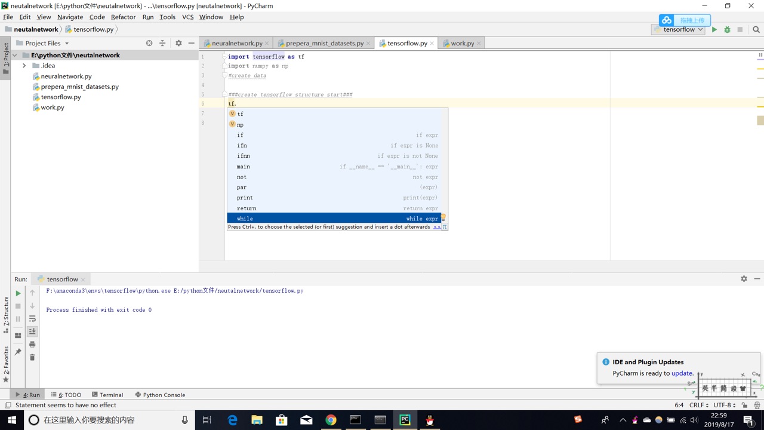This screenshot has height=430, width=764.
Task: Clear the console output with the trash icon
Action: click(x=32, y=357)
